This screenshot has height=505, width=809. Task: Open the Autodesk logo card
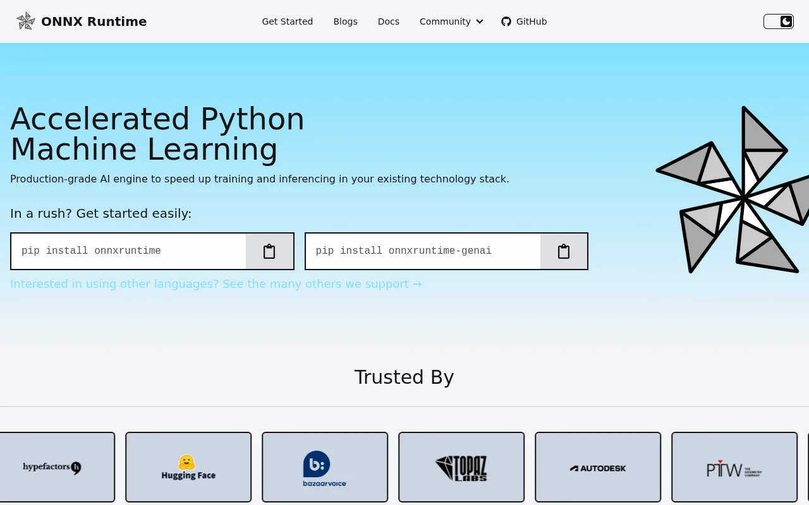point(598,467)
